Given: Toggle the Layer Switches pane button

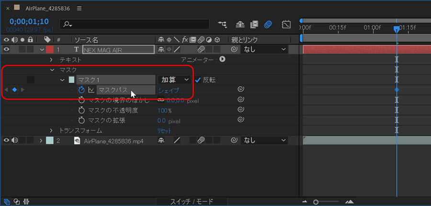Looking at the screenshot, I should point(7,202).
